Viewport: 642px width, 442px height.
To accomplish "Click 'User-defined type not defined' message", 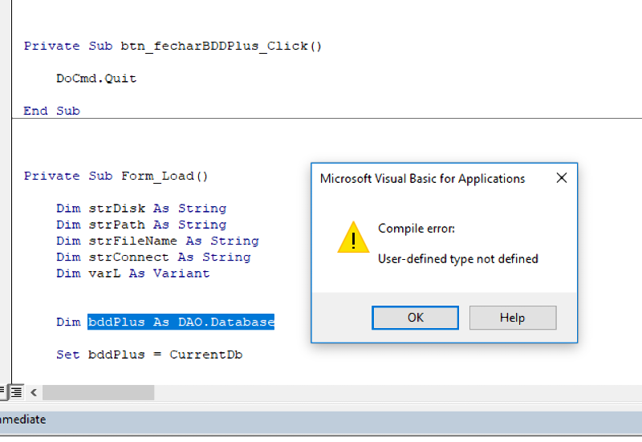I will 458,259.
